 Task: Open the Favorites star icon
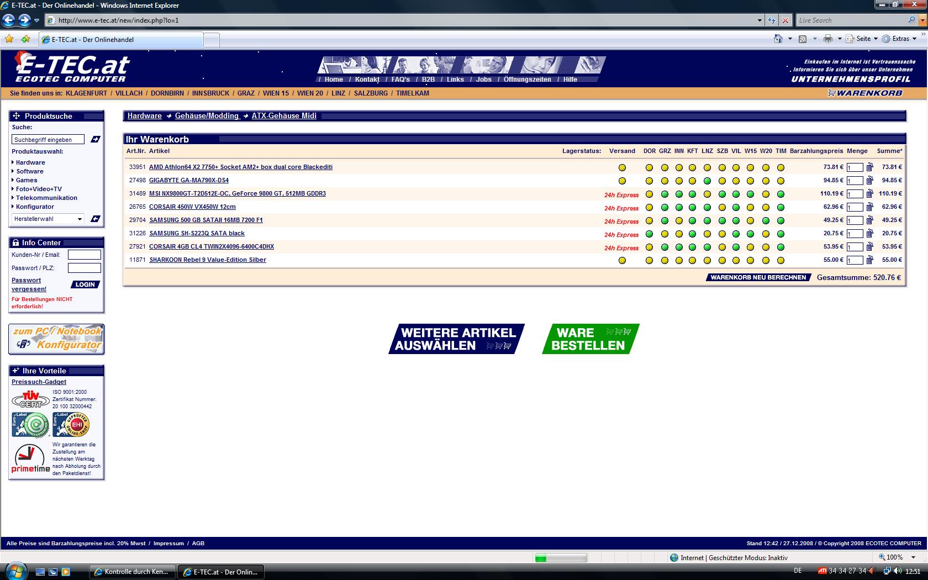tap(9, 39)
